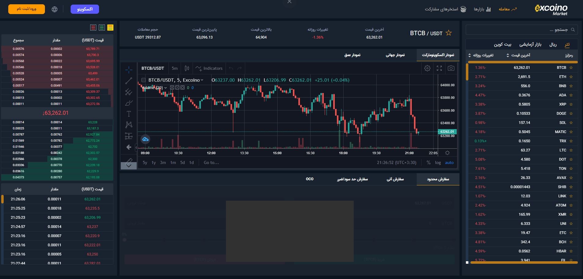
Task: Select the chart patterns tool
Action: click(129, 125)
